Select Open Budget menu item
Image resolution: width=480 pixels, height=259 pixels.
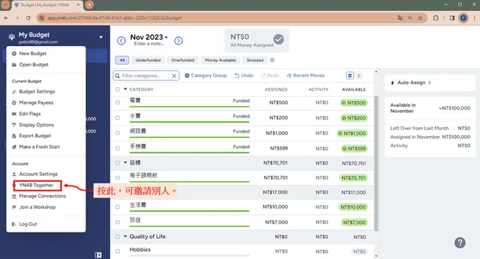click(x=34, y=65)
